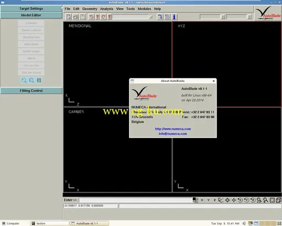282x226 pixels.
Task: Click the Endwalls button
Action: [31, 23]
